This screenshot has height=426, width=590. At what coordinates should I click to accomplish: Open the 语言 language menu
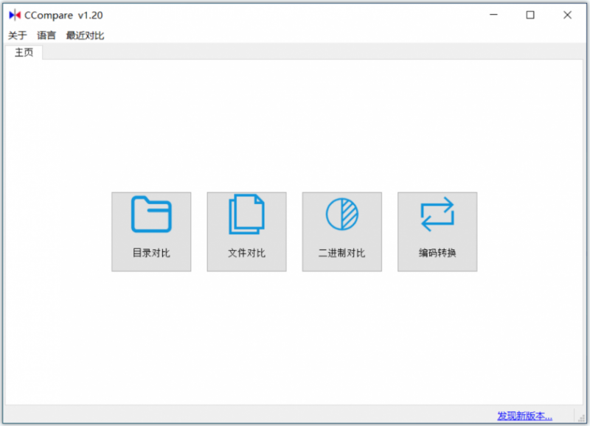(46, 35)
